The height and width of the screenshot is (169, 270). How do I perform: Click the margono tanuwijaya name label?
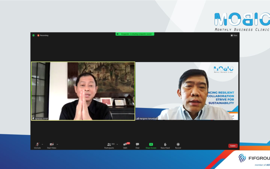tap(148, 119)
